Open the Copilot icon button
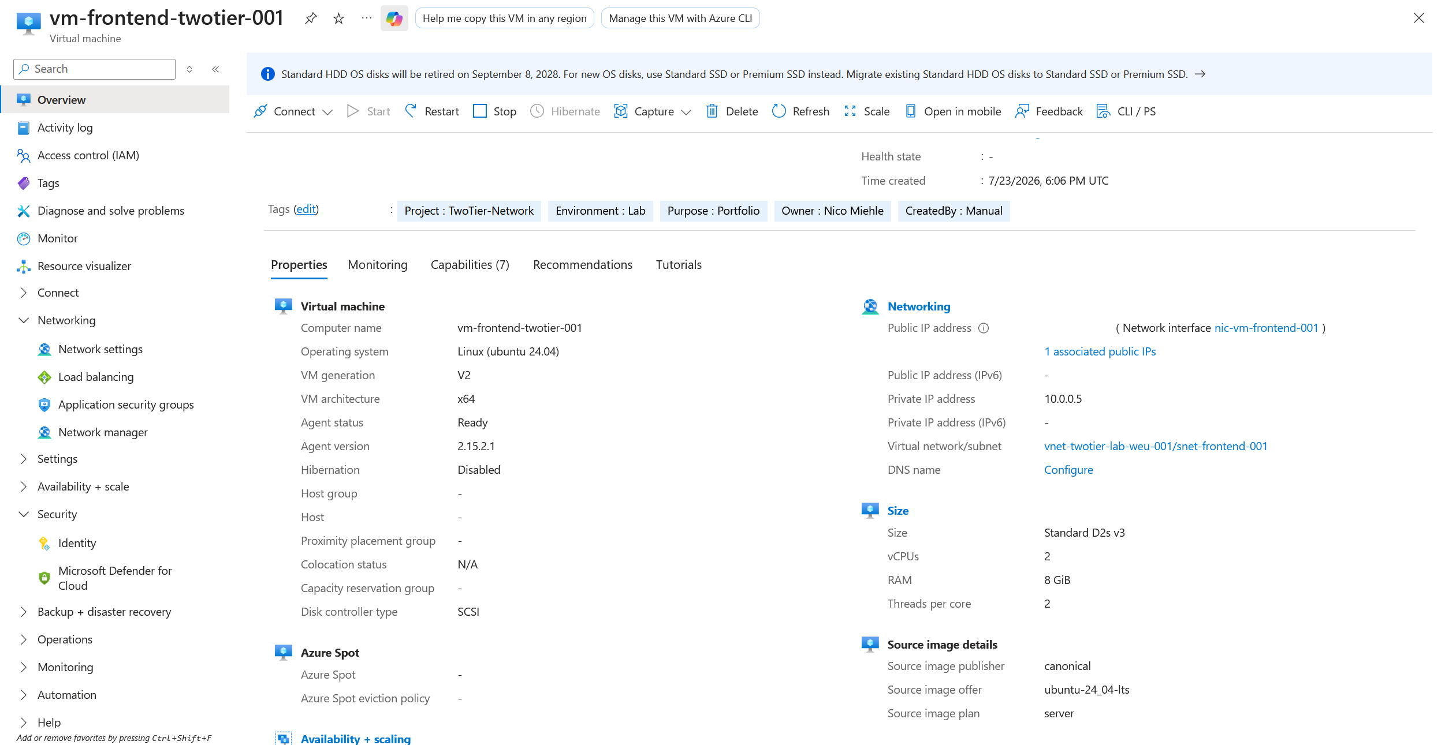This screenshot has height=745, width=1445. 394,18
